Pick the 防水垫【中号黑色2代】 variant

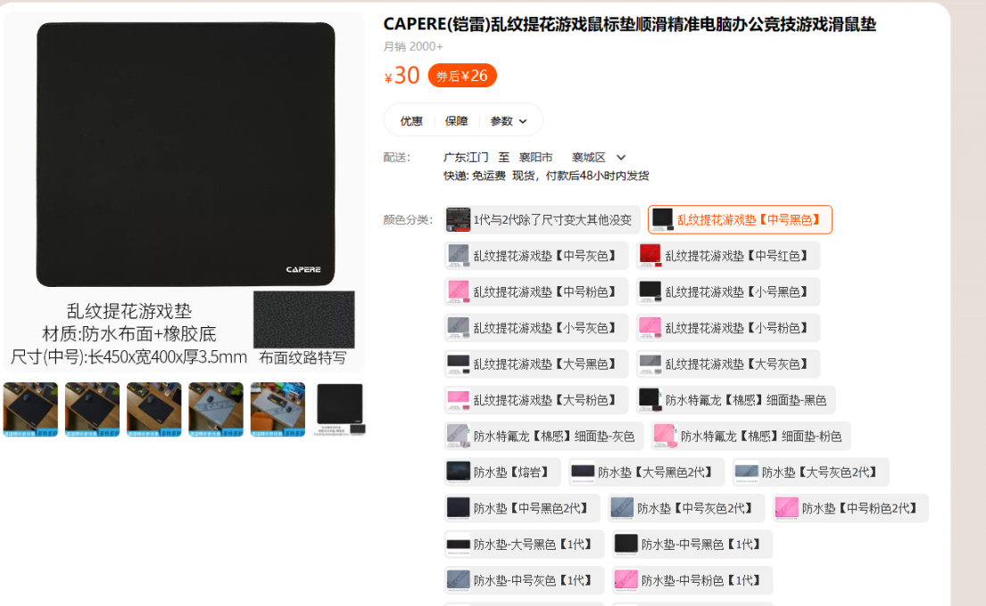[x=521, y=509]
